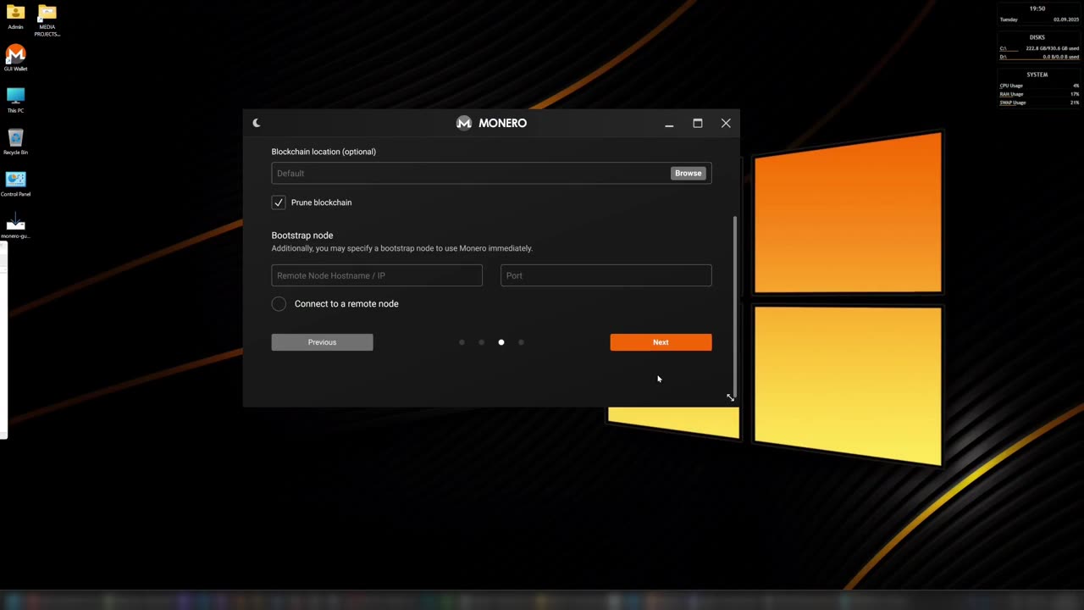The image size is (1084, 610).
Task: Jump to fourth wizard step dot
Action: pos(521,342)
